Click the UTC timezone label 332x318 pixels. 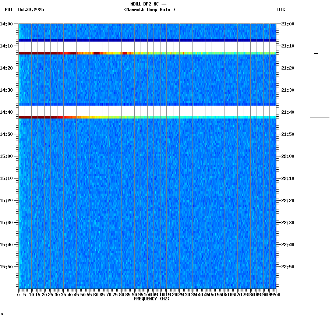coord(282,10)
